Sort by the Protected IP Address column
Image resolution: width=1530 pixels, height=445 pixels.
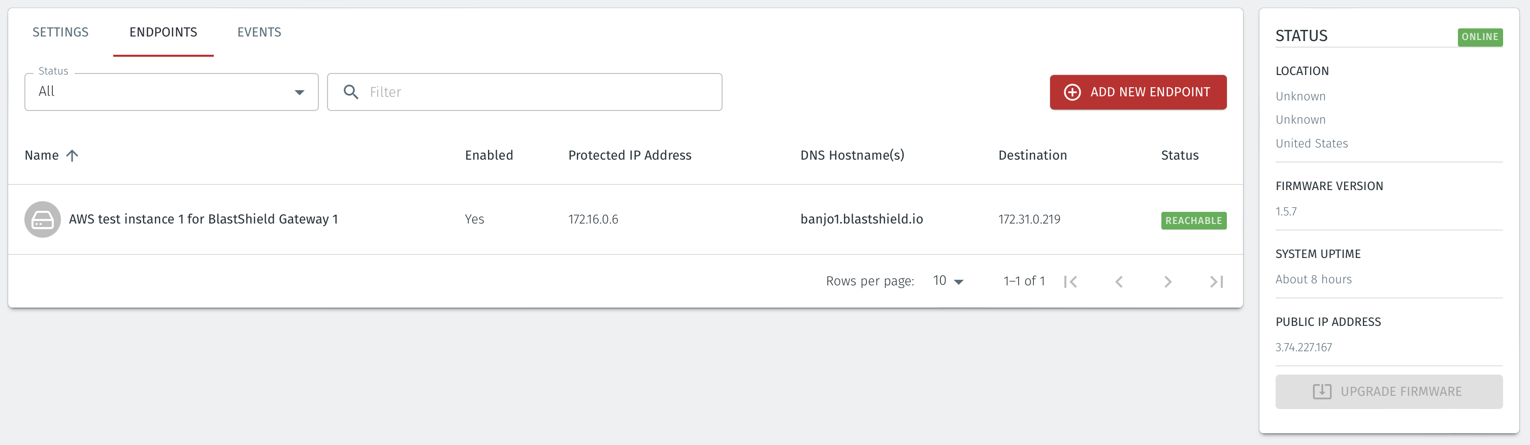coord(630,155)
